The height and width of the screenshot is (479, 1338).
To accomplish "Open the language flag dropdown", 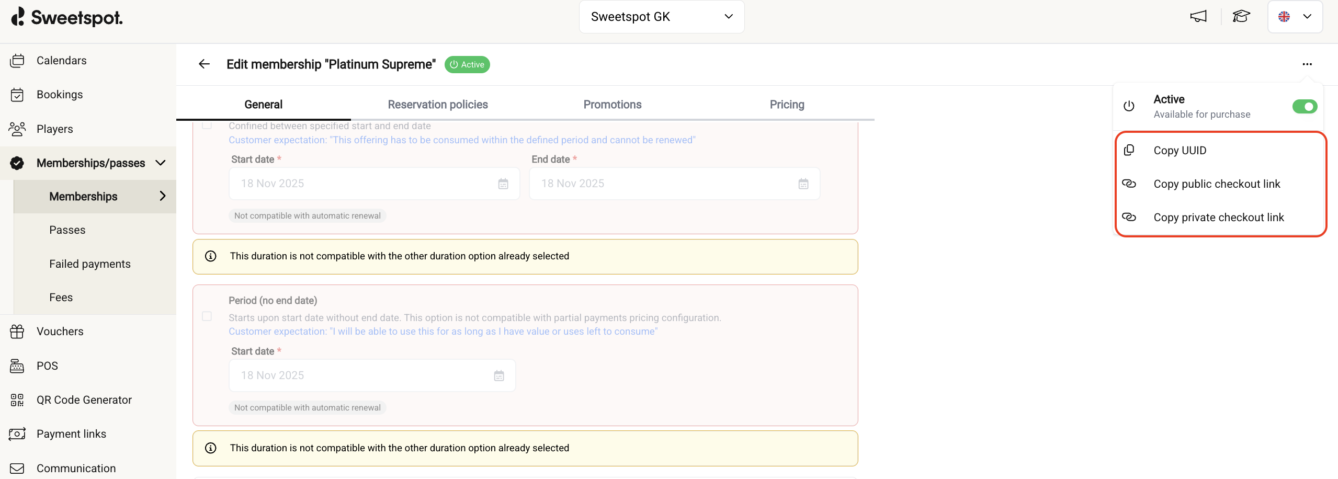I will [x=1295, y=17].
